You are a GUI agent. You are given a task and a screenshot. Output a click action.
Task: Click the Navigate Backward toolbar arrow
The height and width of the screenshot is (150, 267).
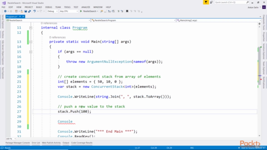click(5, 11)
